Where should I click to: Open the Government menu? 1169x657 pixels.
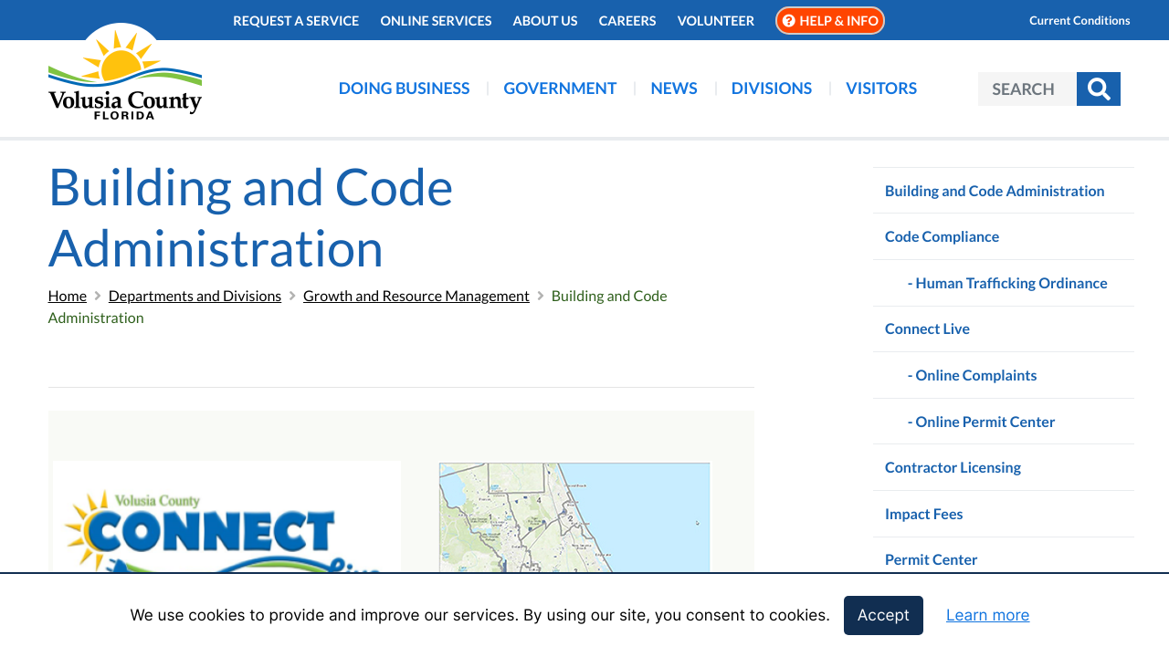[x=560, y=89]
